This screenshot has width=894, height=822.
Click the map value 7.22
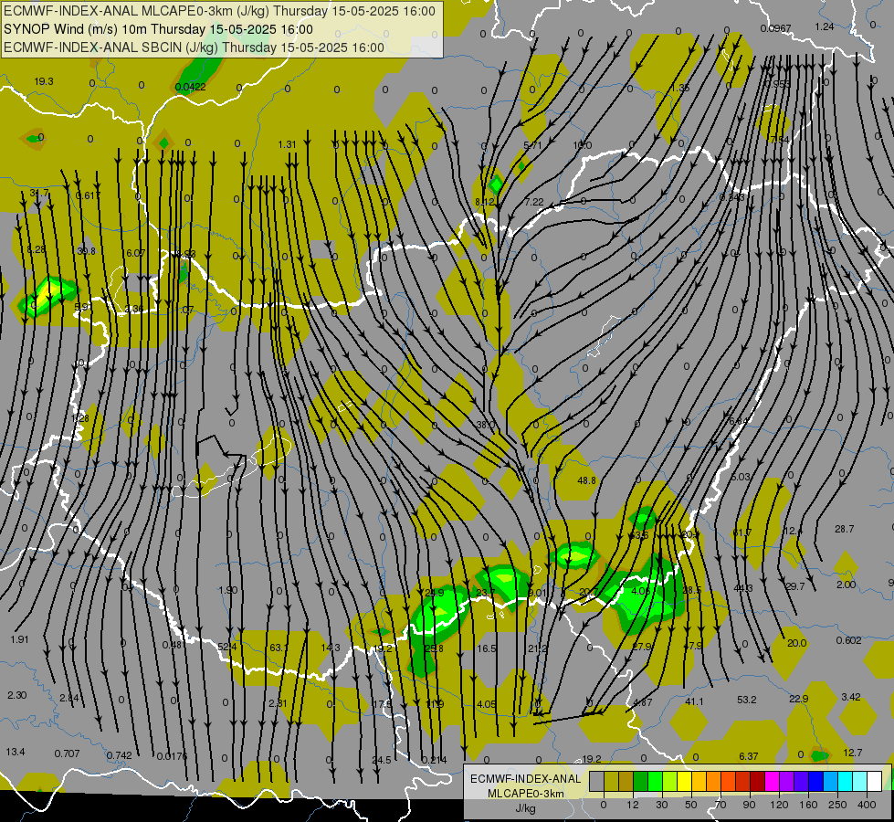[x=534, y=202]
